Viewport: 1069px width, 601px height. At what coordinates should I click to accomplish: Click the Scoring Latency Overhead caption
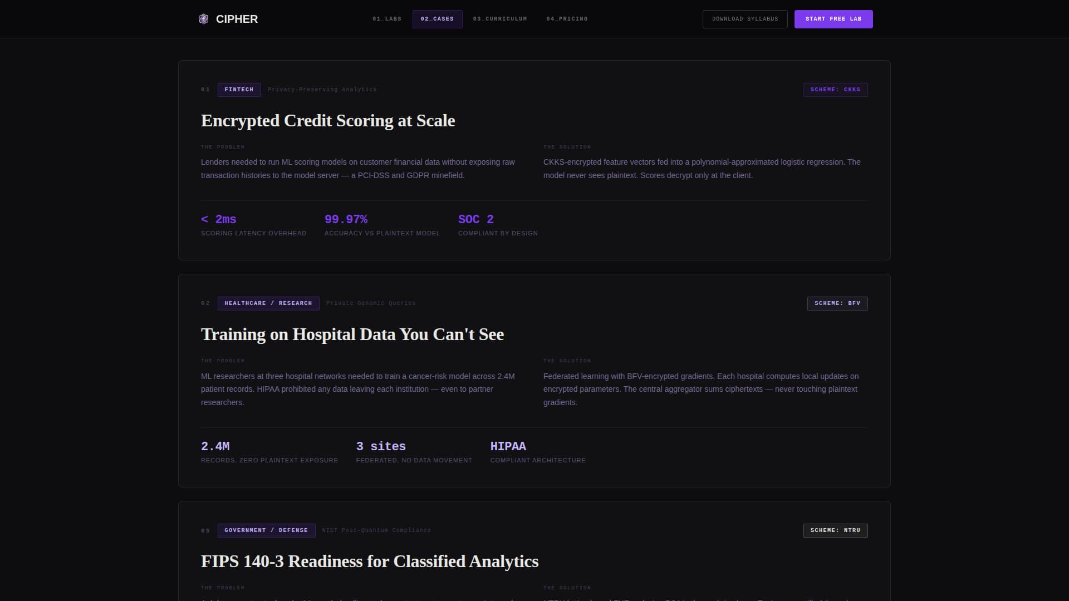click(x=254, y=233)
